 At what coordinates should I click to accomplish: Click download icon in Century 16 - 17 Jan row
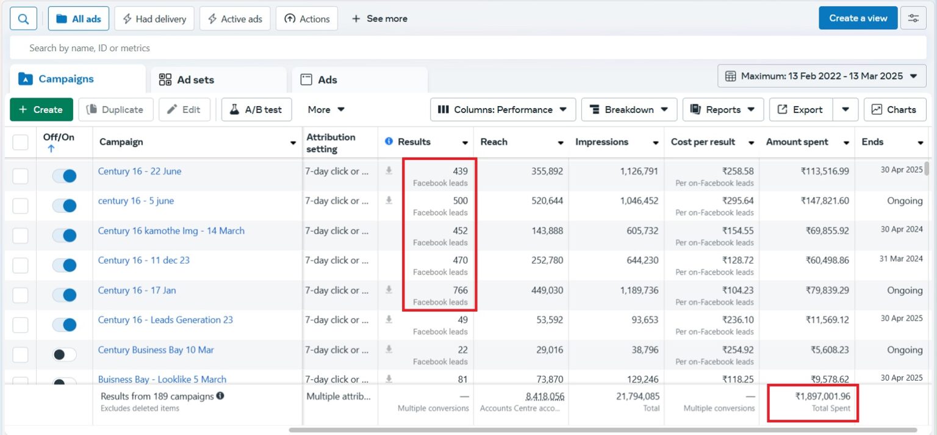[x=389, y=290]
